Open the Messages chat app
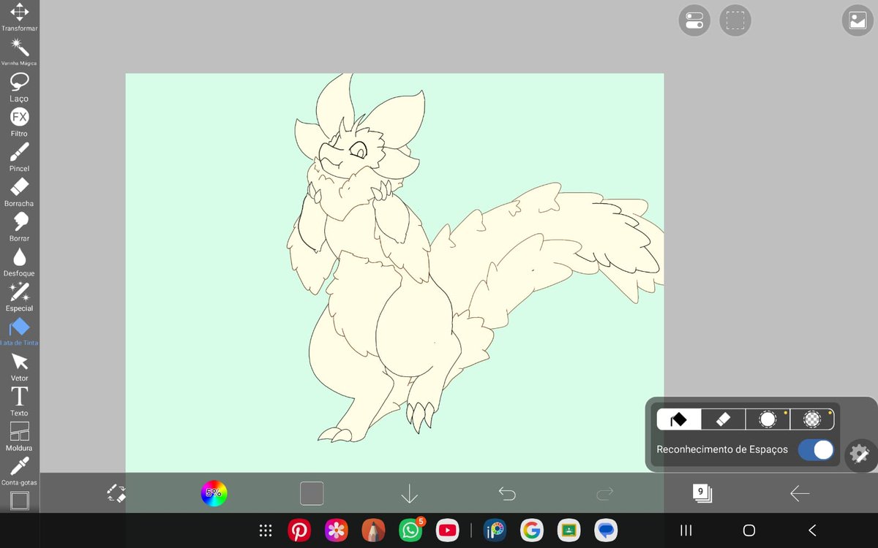Image resolution: width=878 pixels, height=548 pixels. (606, 530)
